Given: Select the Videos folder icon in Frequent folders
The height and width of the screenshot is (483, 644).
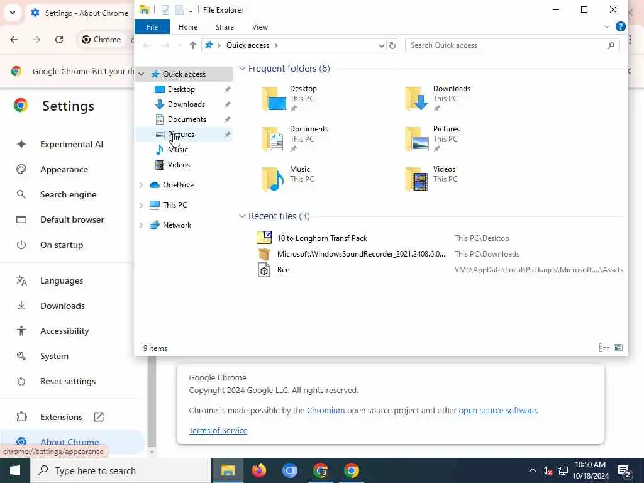Looking at the screenshot, I should click(417, 179).
